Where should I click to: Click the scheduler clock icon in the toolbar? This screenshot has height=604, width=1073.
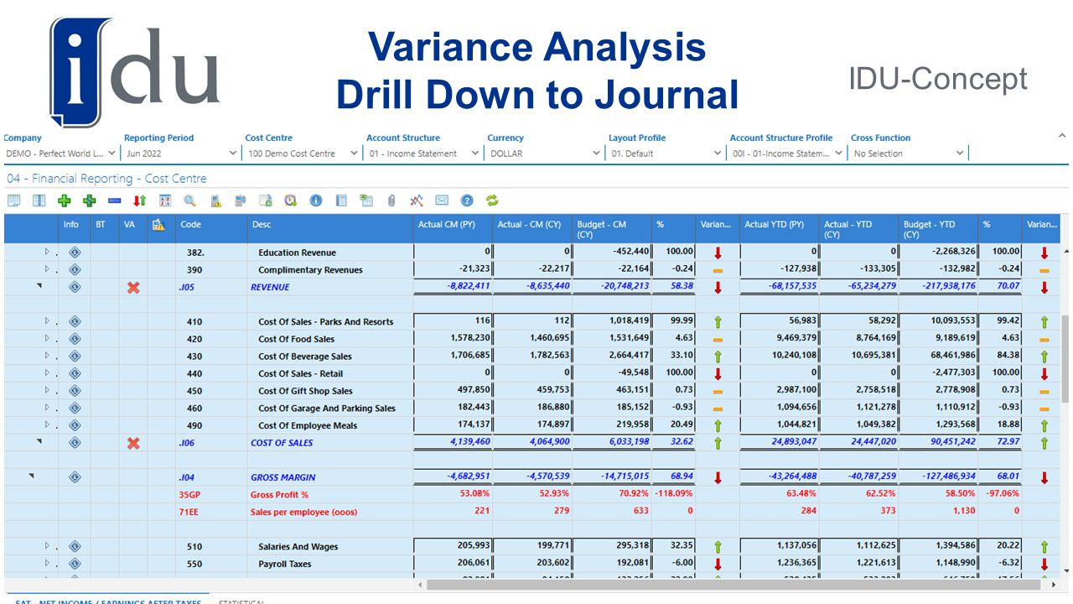(291, 200)
